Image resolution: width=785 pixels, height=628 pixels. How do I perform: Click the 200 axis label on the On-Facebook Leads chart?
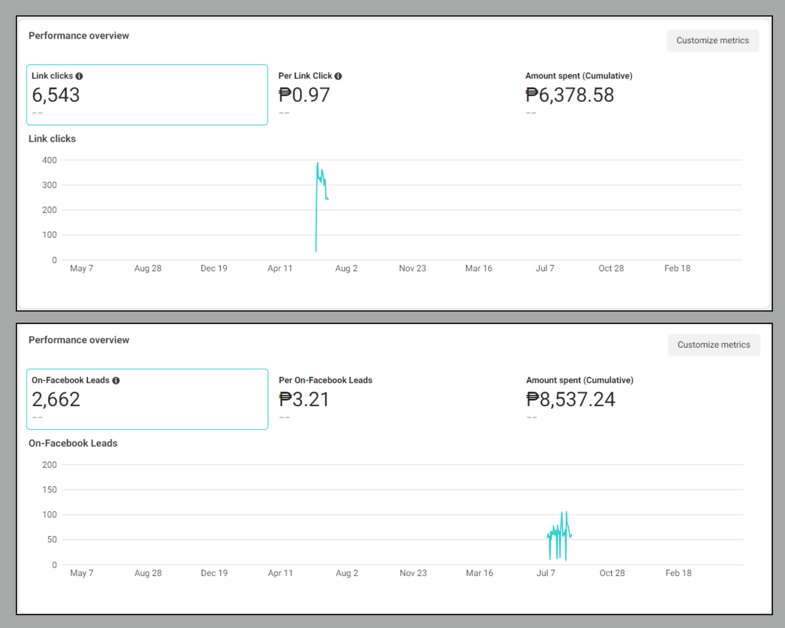[x=49, y=465]
